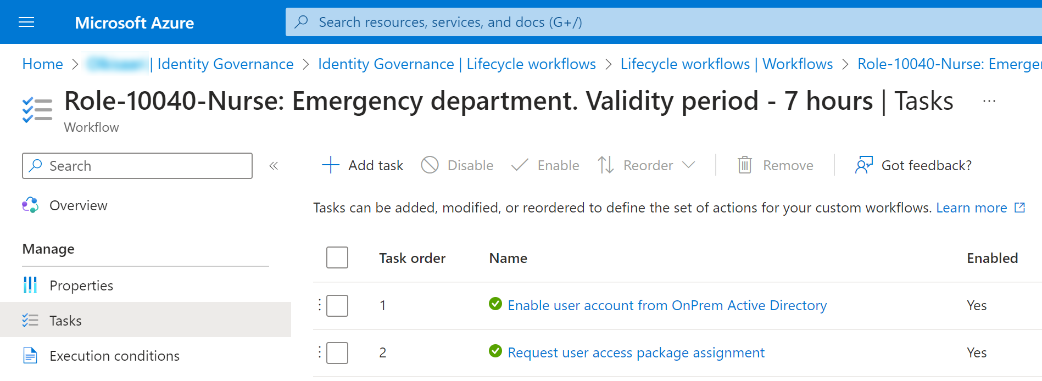Open the Overview sidebar icon
This screenshot has height=381, width=1042.
point(30,205)
